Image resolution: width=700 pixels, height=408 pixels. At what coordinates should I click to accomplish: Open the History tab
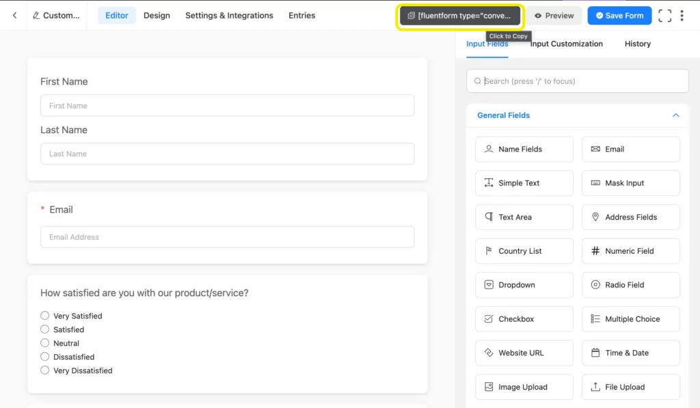[x=638, y=44]
